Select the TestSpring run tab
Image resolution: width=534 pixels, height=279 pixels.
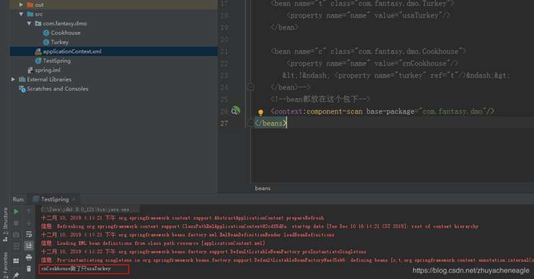coord(55,200)
